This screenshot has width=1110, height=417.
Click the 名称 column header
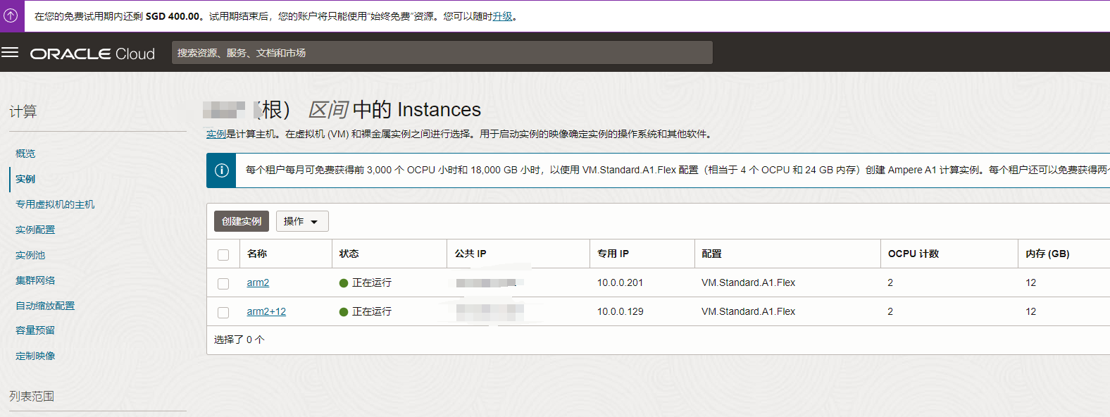[257, 254]
